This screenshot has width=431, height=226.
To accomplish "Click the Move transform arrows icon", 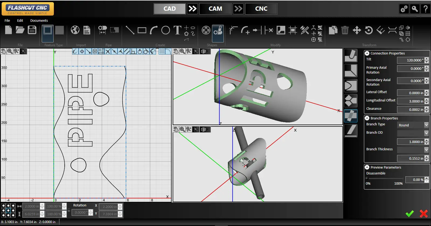I will (357, 30).
